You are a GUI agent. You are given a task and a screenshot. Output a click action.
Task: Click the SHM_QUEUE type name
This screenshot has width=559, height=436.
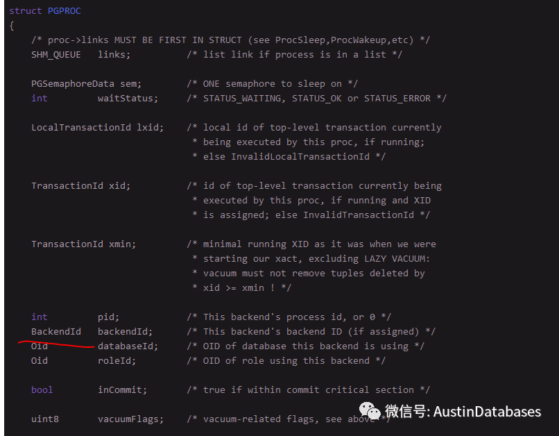pos(56,55)
